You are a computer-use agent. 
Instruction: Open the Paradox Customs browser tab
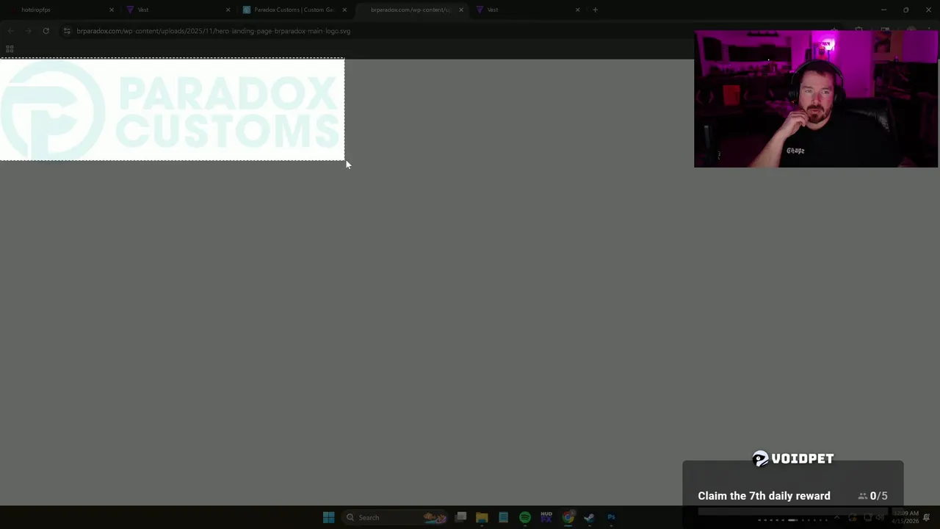(294, 10)
